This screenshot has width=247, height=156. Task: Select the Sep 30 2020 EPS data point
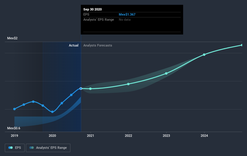[81, 88]
